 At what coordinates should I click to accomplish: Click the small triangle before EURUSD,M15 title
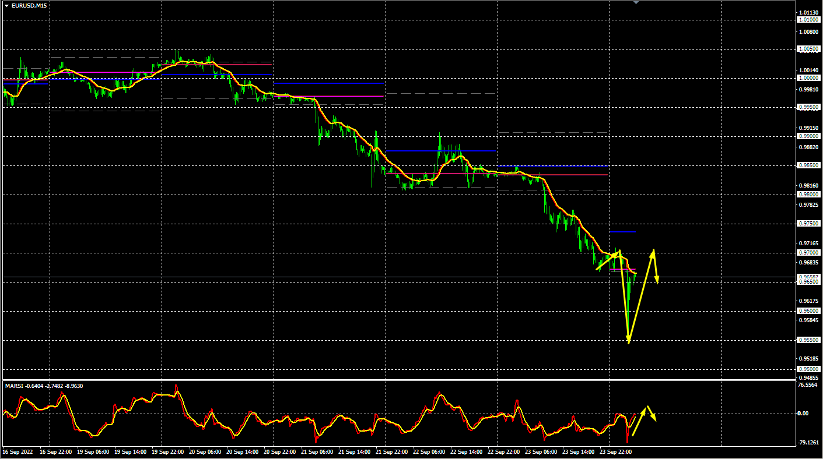pyautogui.click(x=6, y=6)
